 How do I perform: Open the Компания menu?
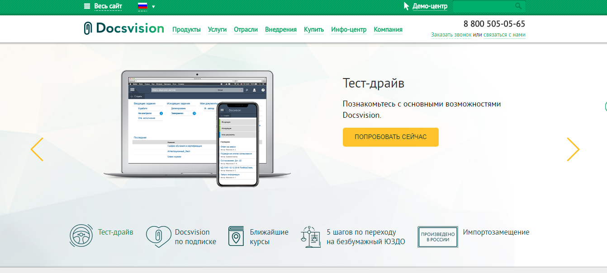point(388,30)
